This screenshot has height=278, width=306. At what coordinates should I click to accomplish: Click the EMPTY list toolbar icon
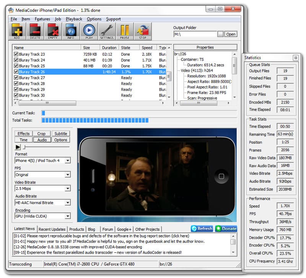53,31
